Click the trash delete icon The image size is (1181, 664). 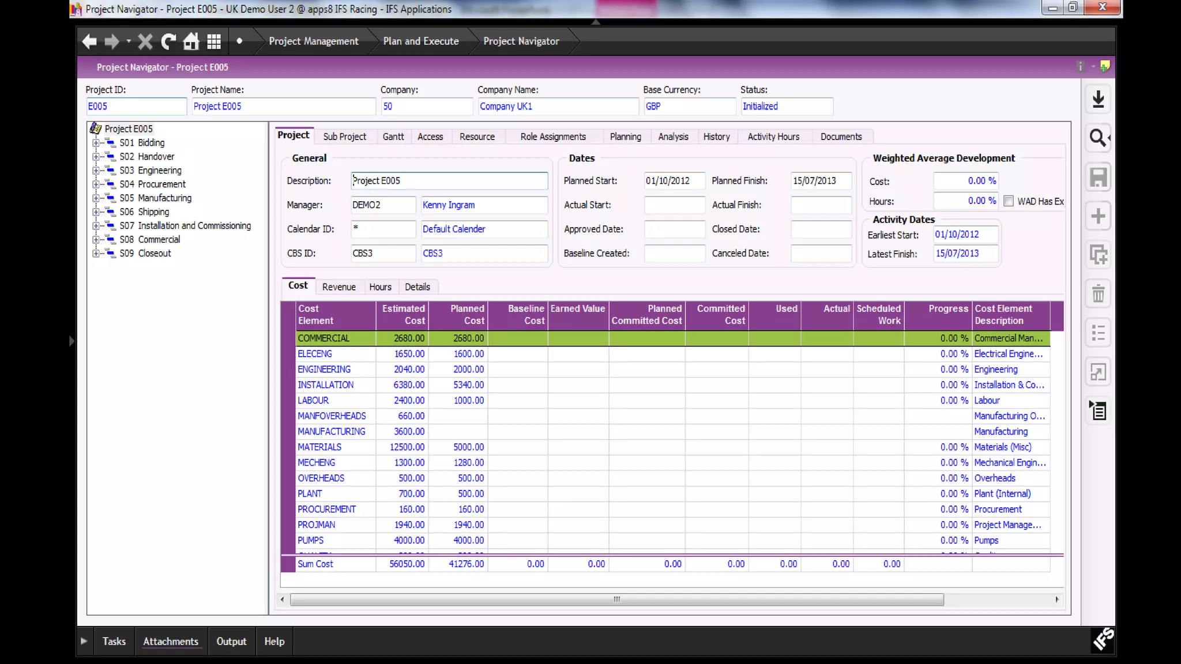coord(1098,294)
